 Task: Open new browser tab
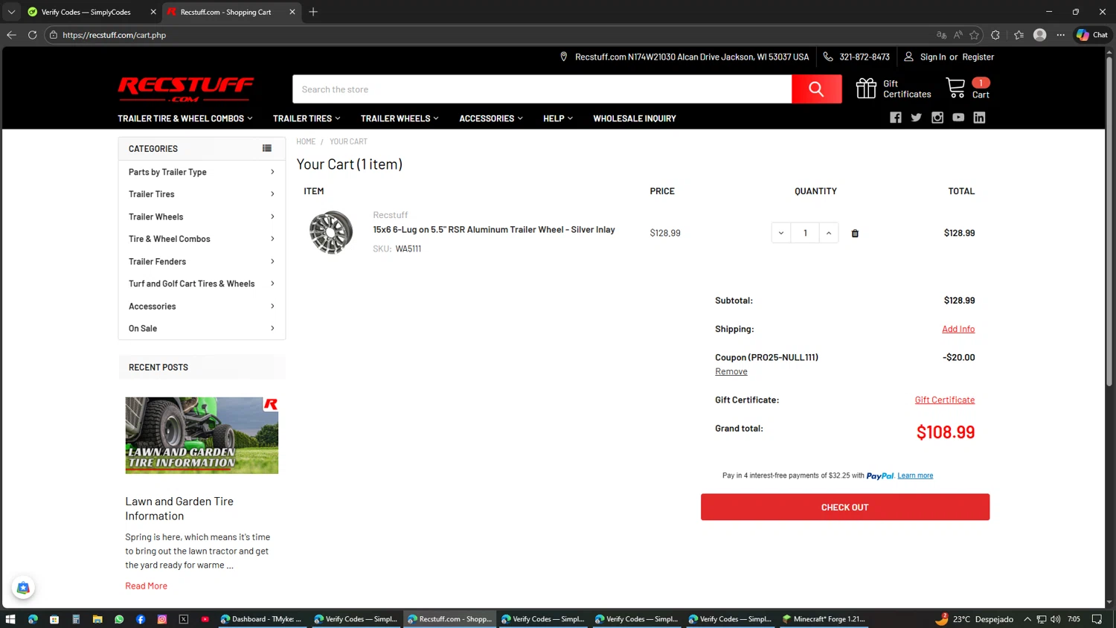click(313, 12)
